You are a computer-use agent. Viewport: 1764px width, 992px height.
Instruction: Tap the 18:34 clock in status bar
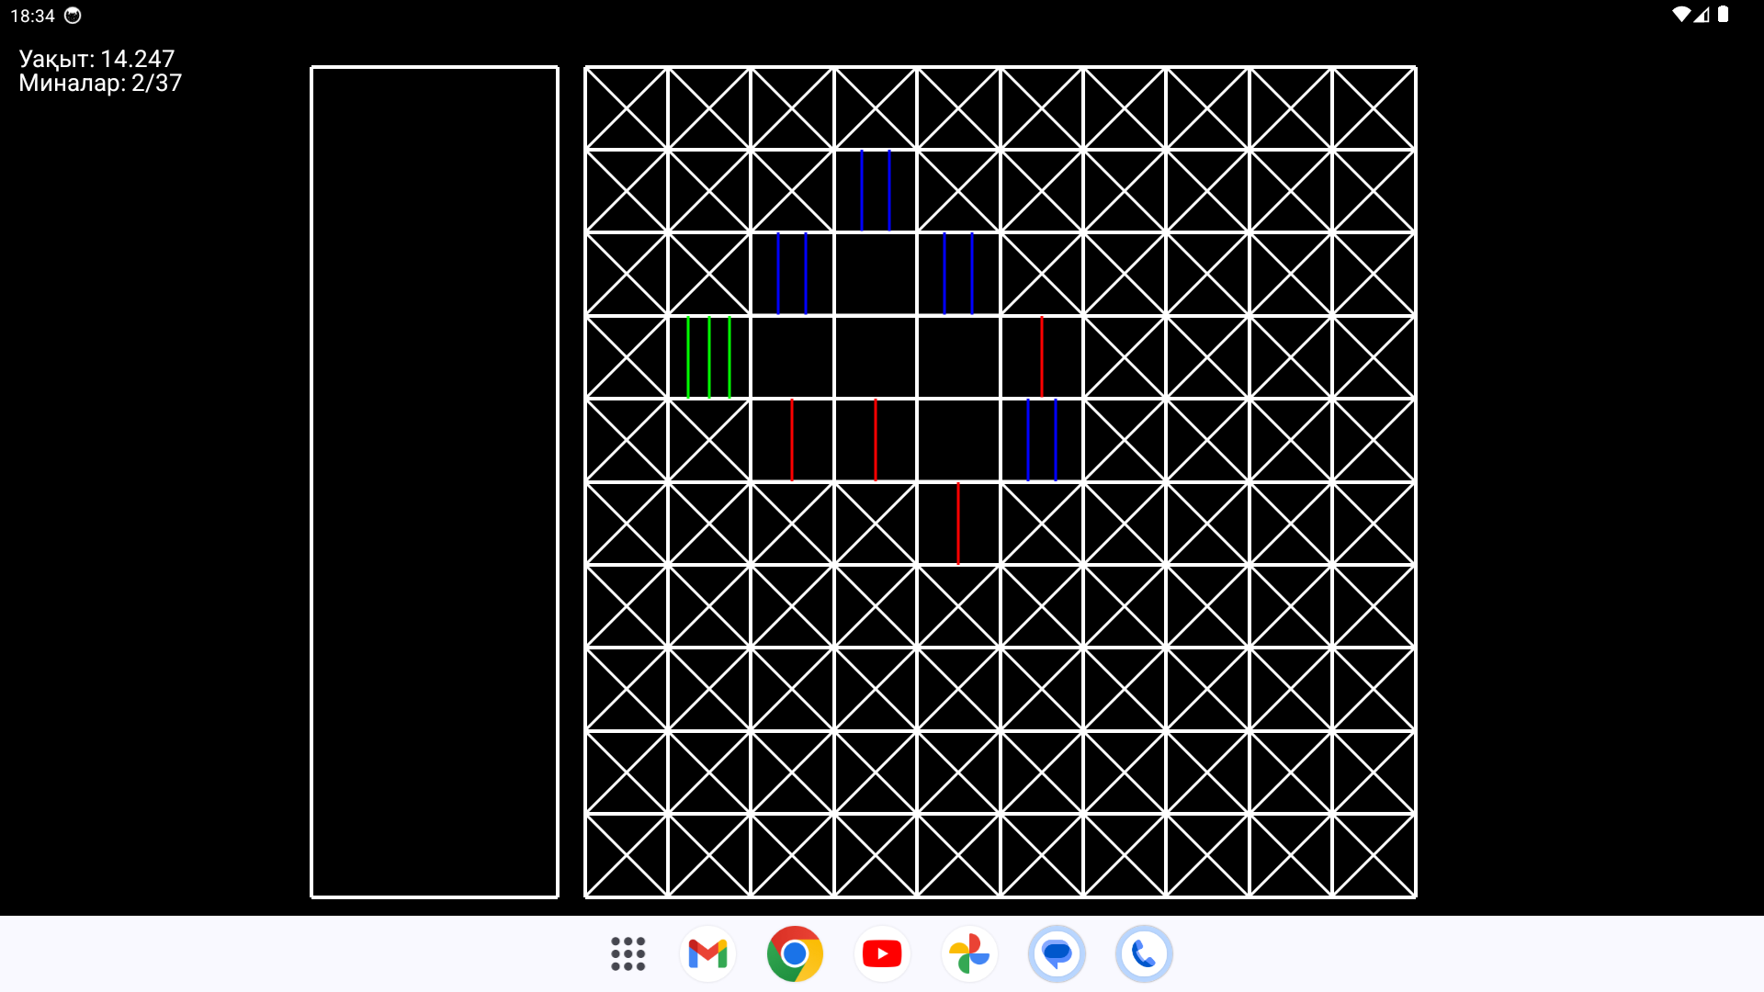[x=32, y=16]
